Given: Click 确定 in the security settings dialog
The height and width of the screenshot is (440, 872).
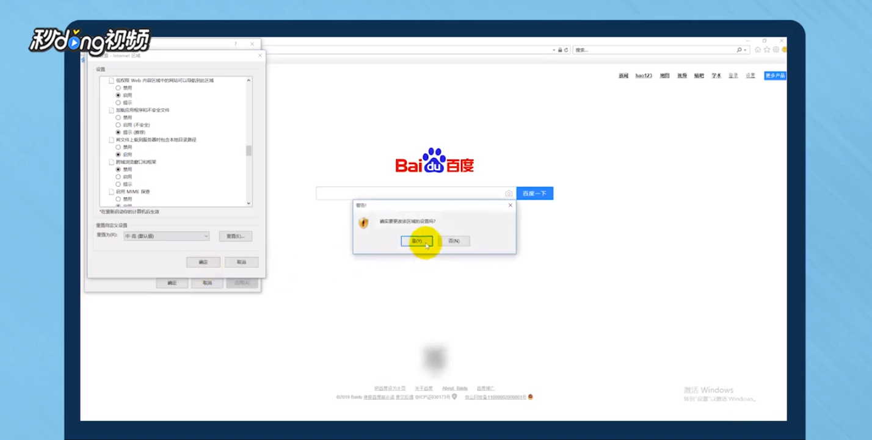Looking at the screenshot, I should (203, 262).
